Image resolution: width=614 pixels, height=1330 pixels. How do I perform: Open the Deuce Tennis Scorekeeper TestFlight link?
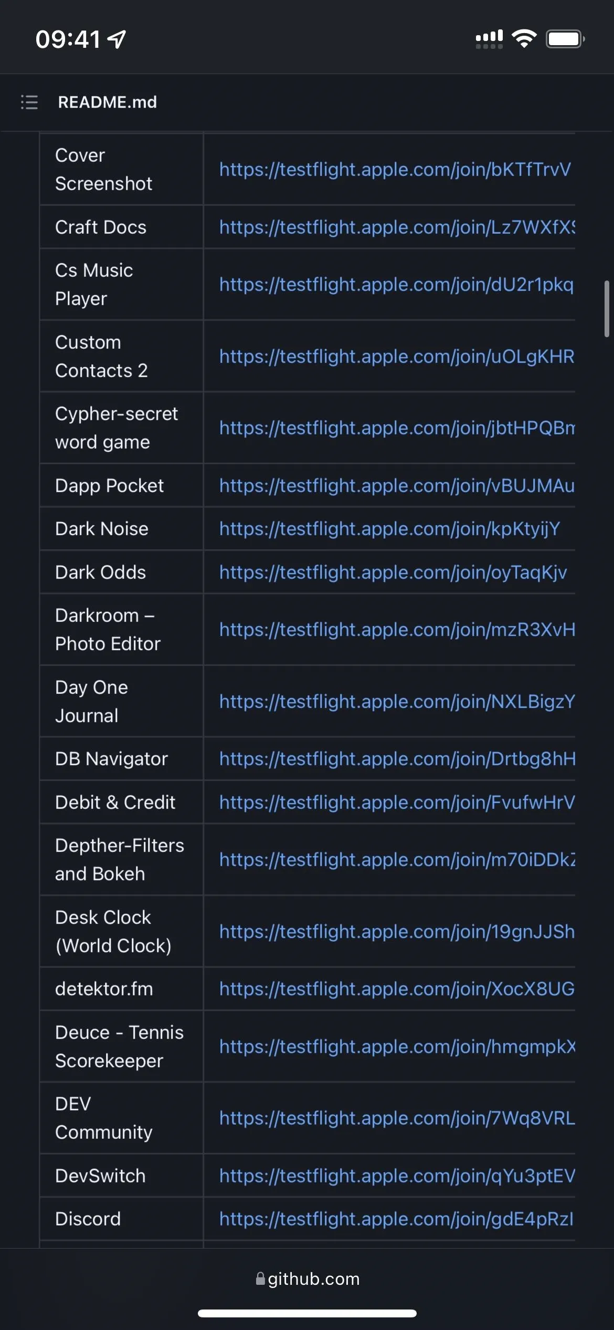(x=397, y=1046)
